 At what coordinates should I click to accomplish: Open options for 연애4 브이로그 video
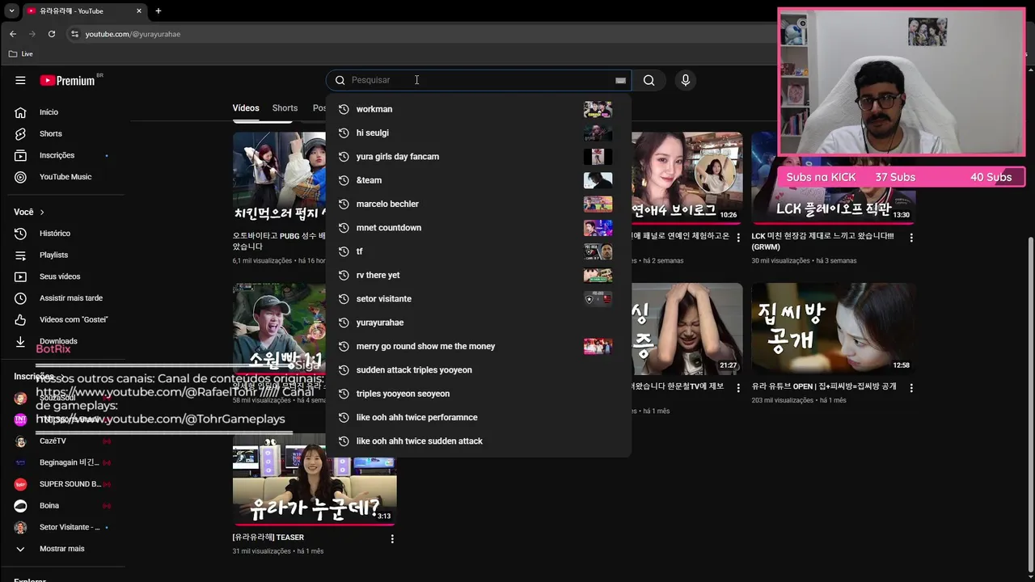point(737,238)
